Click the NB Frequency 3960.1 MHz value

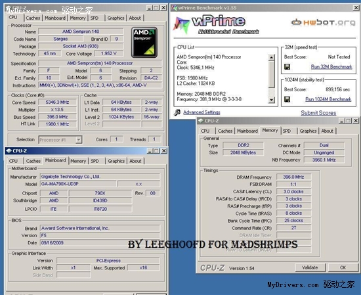(324, 160)
